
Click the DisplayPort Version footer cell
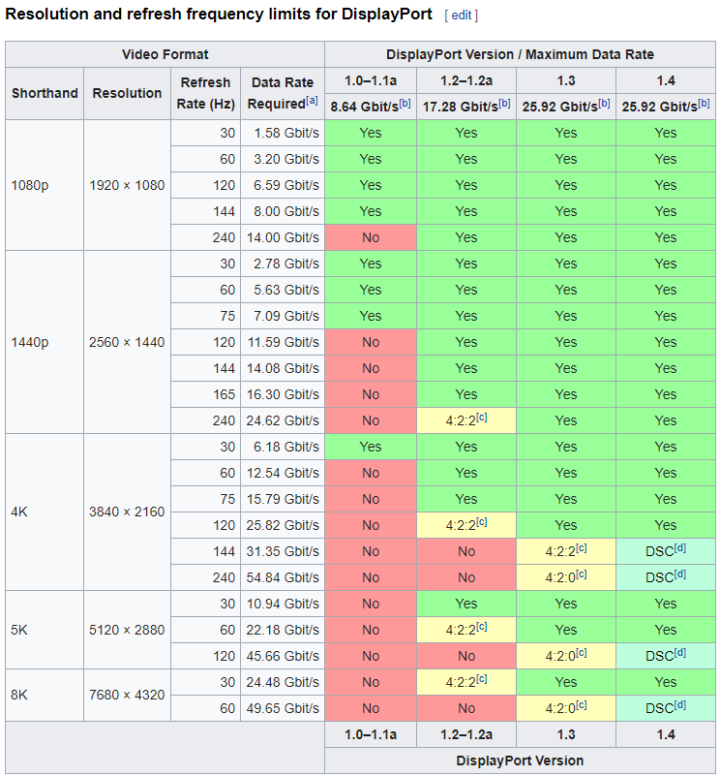coord(520,760)
